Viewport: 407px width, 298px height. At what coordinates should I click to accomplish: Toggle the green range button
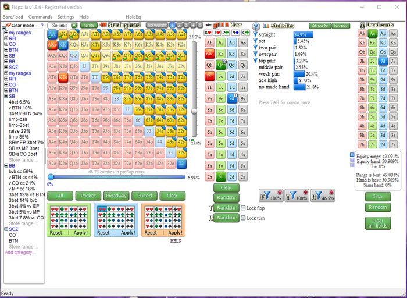pos(89,25)
